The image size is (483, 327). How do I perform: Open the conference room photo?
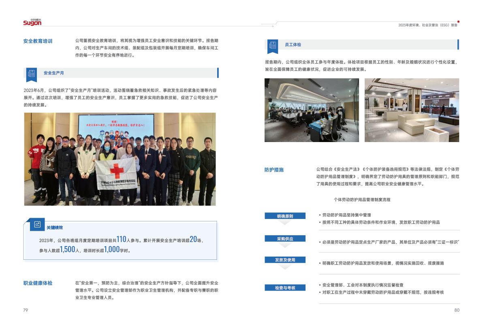311,110
